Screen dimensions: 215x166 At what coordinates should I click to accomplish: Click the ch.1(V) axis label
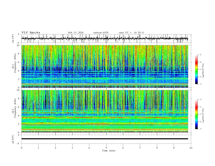click(x=13, y=39)
